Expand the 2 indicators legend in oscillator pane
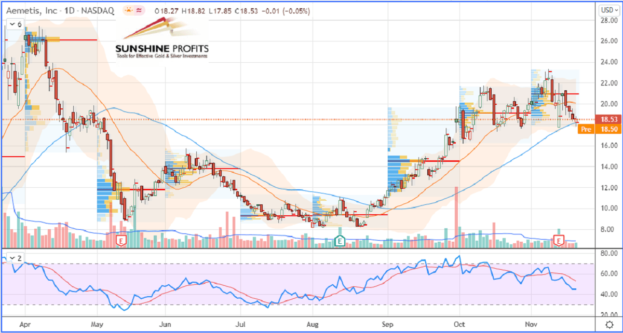 [x=13, y=258]
